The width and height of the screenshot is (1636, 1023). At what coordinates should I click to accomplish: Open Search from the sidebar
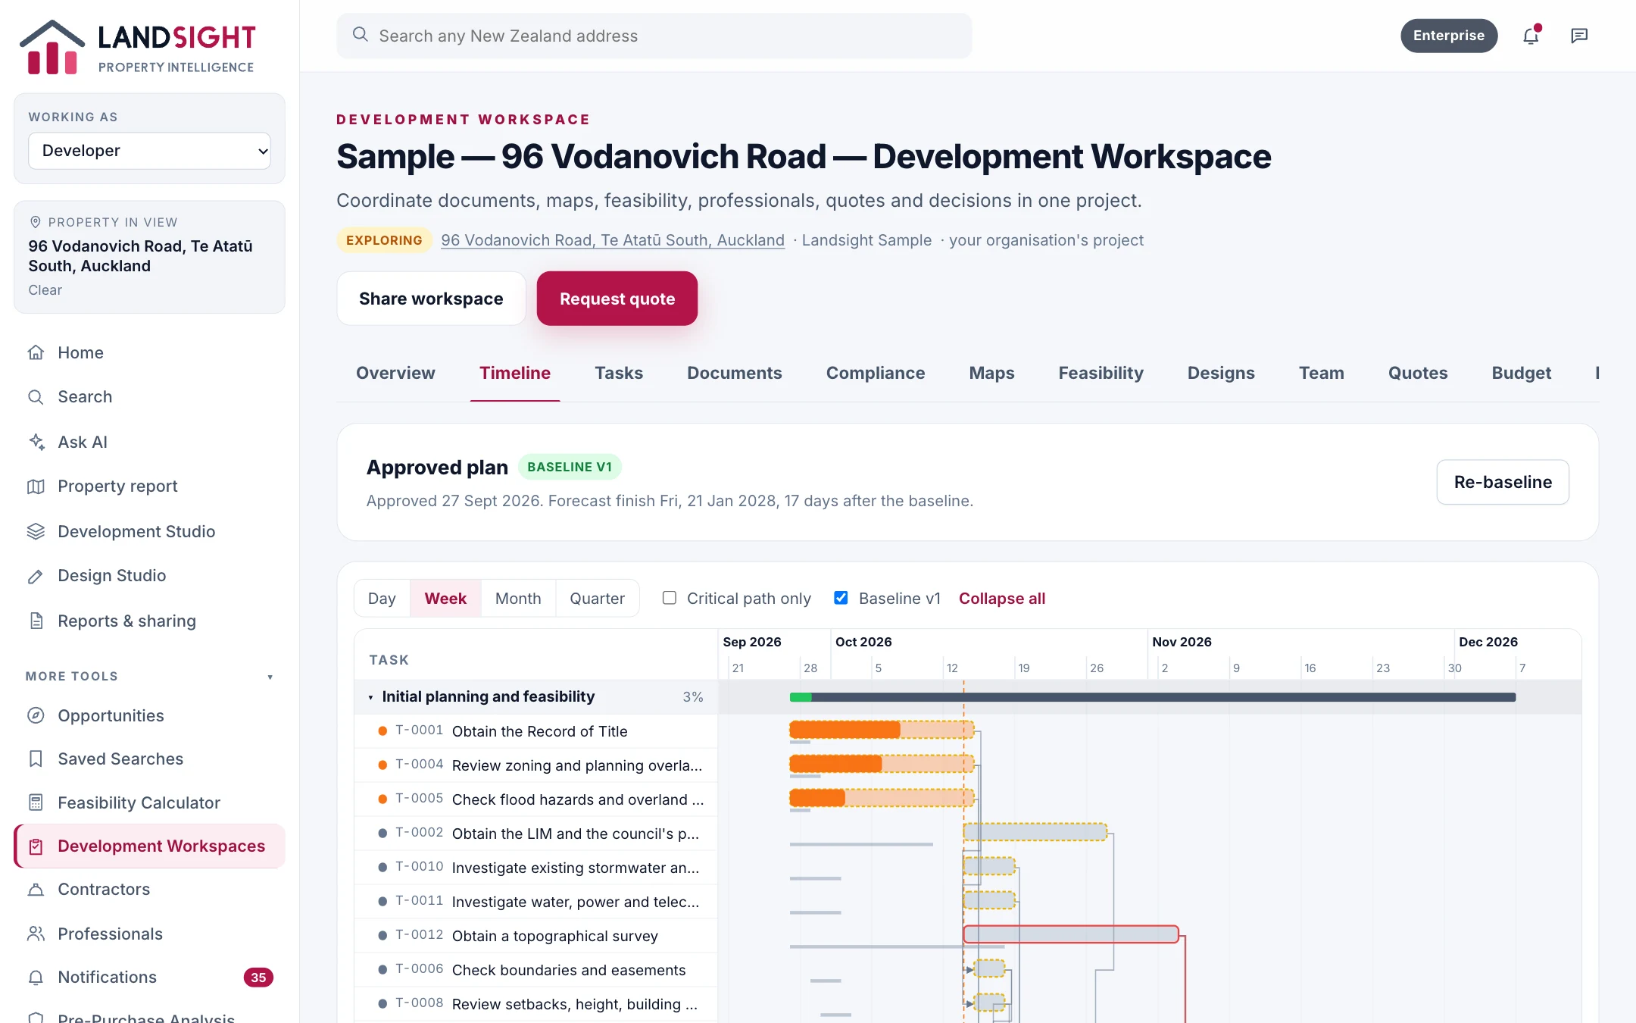click(150, 396)
